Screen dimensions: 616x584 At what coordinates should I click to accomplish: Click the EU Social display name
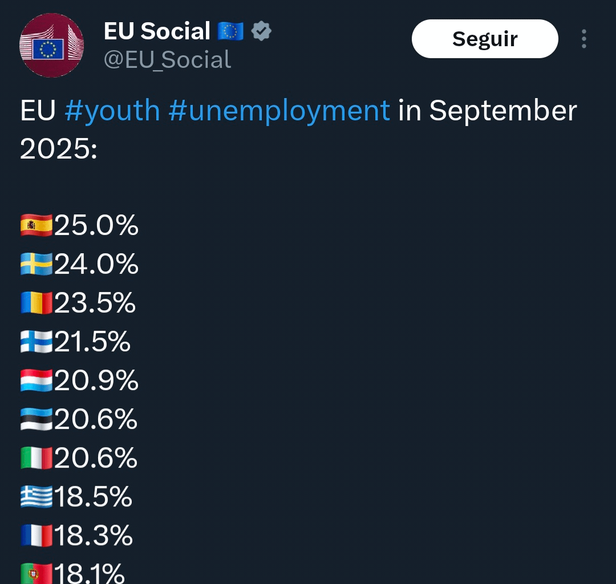(157, 31)
